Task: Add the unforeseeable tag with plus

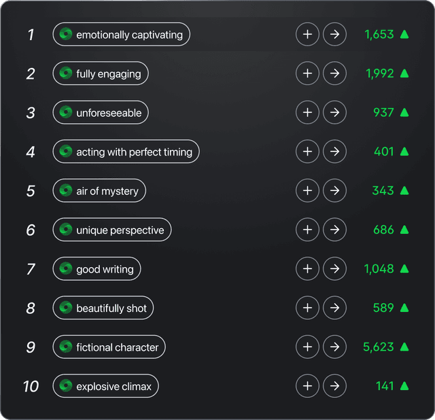Action: click(x=307, y=112)
